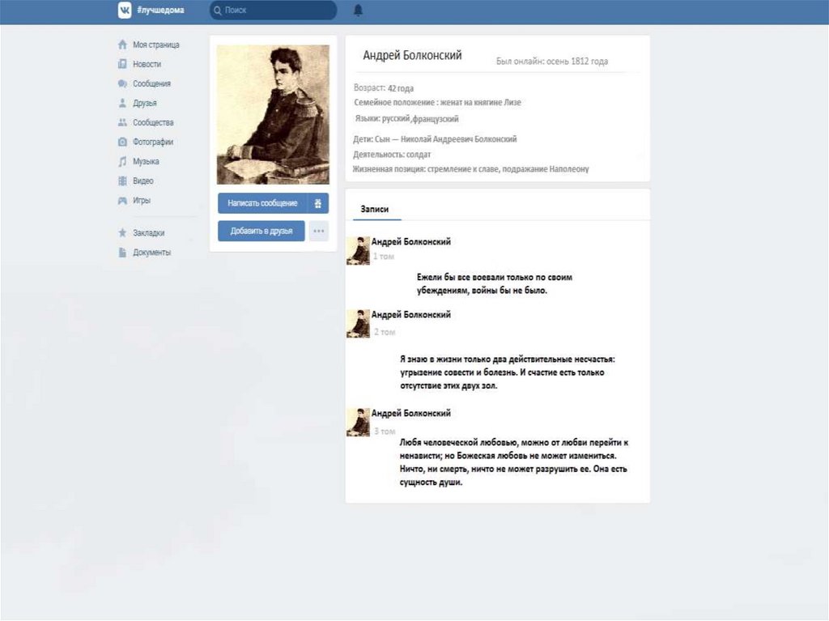
Task: Click Добавить в друзья button
Action: click(x=261, y=232)
